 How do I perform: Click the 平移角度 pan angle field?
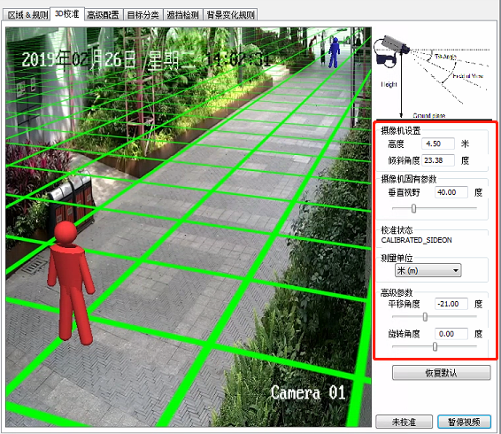(x=451, y=304)
